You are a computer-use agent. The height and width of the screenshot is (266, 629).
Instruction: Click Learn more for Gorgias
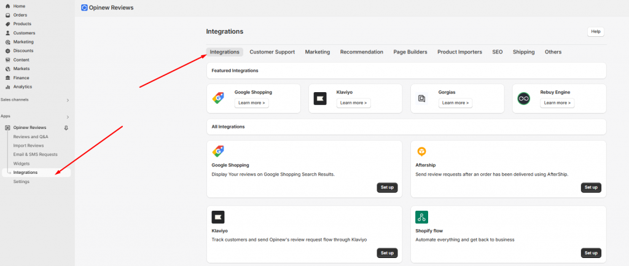(x=455, y=103)
